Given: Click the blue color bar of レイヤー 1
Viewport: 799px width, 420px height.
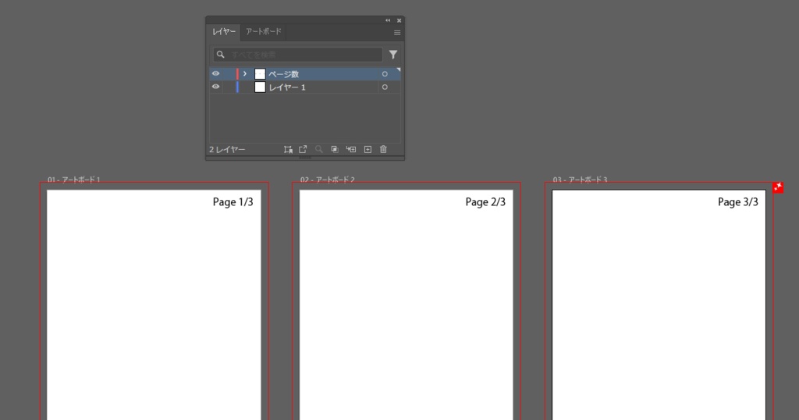Looking at the screenshot, I should tap(237, 87).
